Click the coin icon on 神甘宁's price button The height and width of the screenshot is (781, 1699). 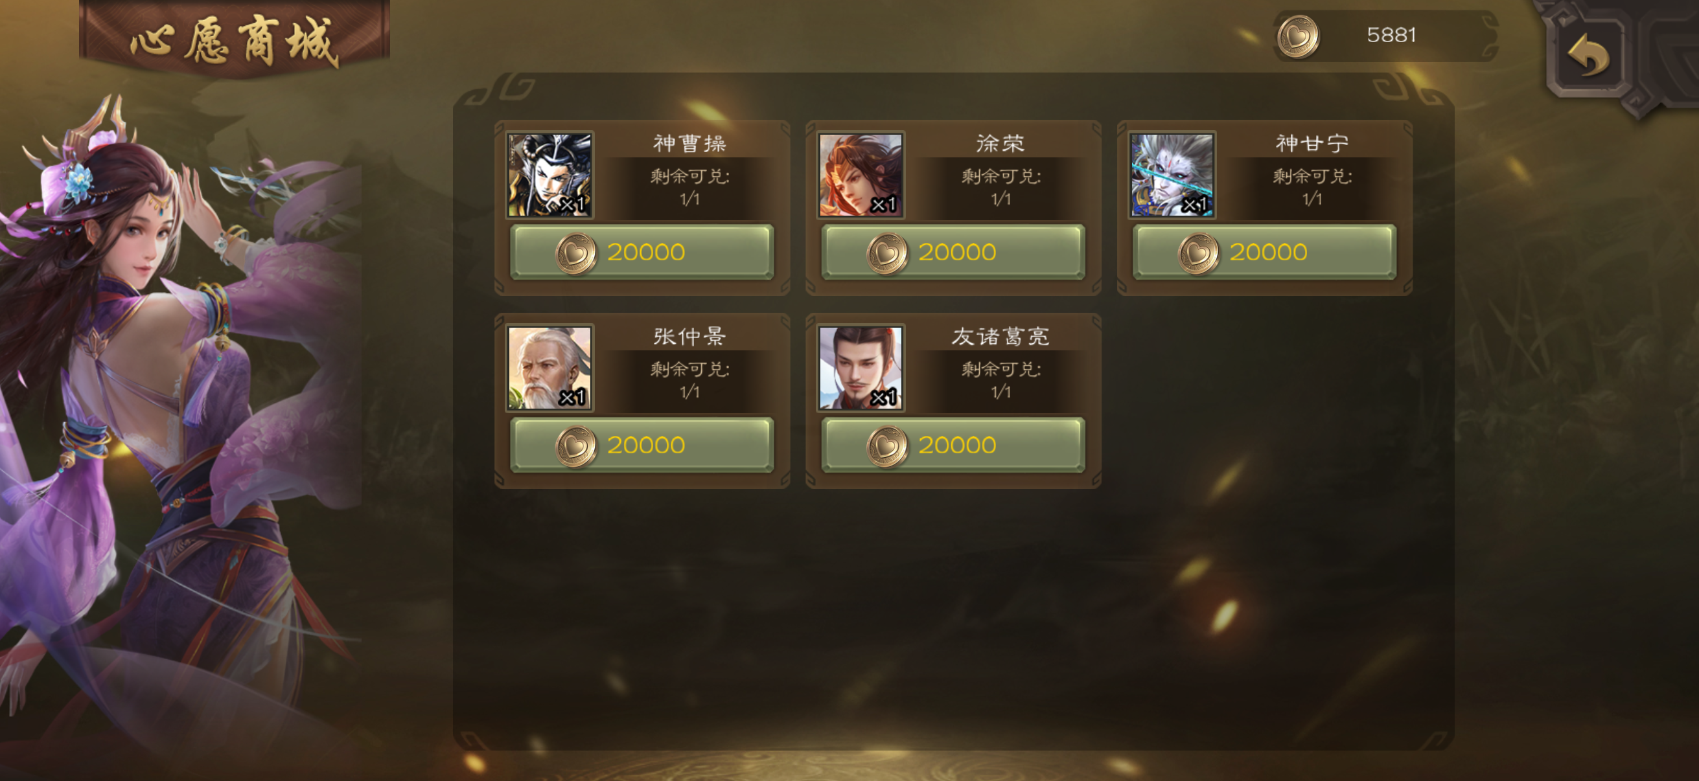[x=1198, y=253]
